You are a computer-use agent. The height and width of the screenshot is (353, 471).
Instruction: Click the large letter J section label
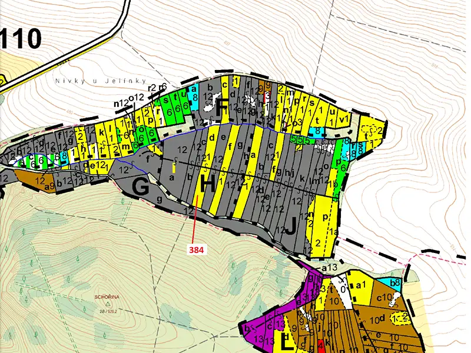point(291,225)
